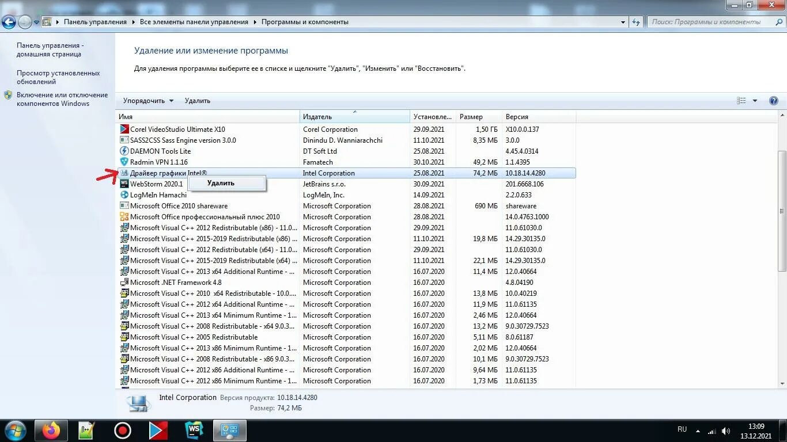Viewport: 787px width, 442px height.
Task: Click the Удалить toolbar button
Action: (198, 101)
